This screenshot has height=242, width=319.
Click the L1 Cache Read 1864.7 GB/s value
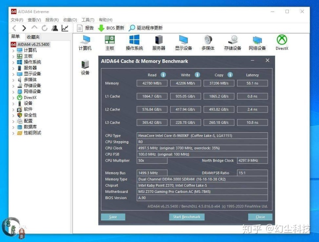152,96
